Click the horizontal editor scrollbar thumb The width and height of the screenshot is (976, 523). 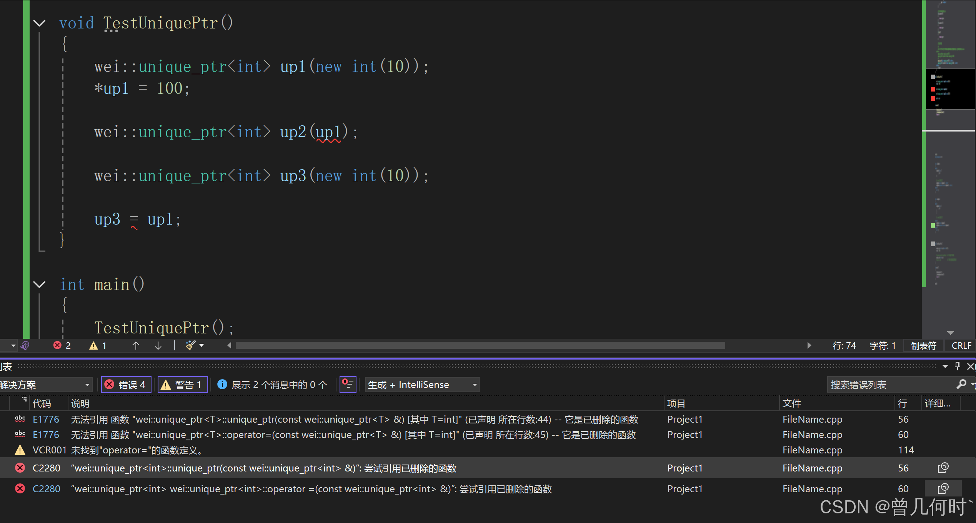pos(480,345)
